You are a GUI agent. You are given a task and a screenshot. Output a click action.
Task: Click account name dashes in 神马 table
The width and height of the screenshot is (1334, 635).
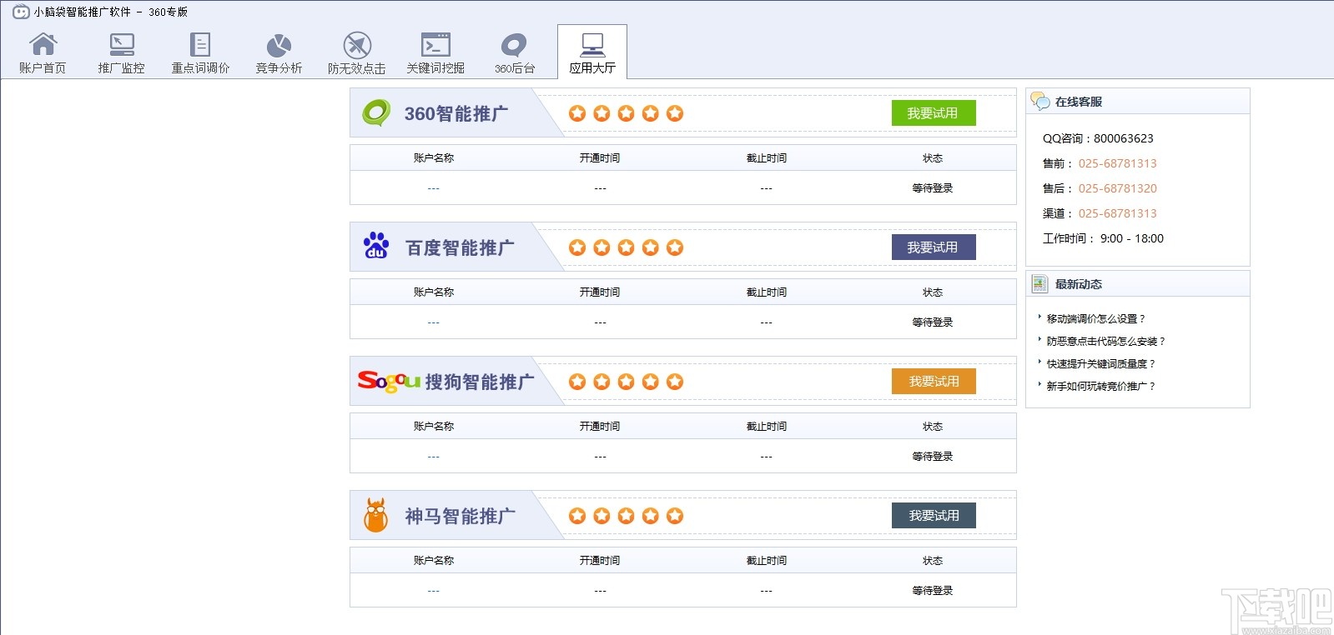[434, 591]
